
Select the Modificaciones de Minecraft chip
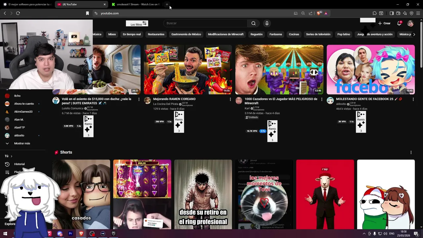pos(226,34)
